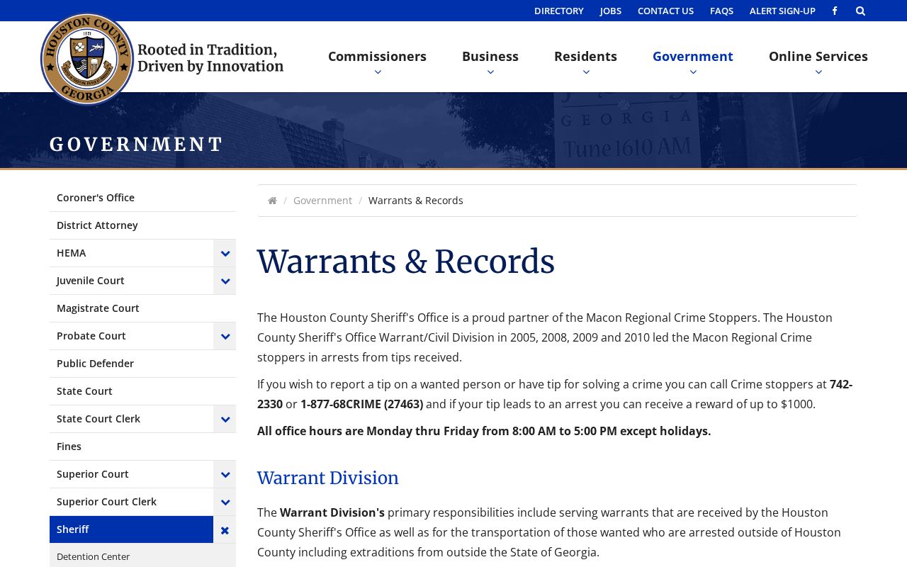Select Magistrate Court in sidebar
The image size is (907, 567).
[142, 308]
